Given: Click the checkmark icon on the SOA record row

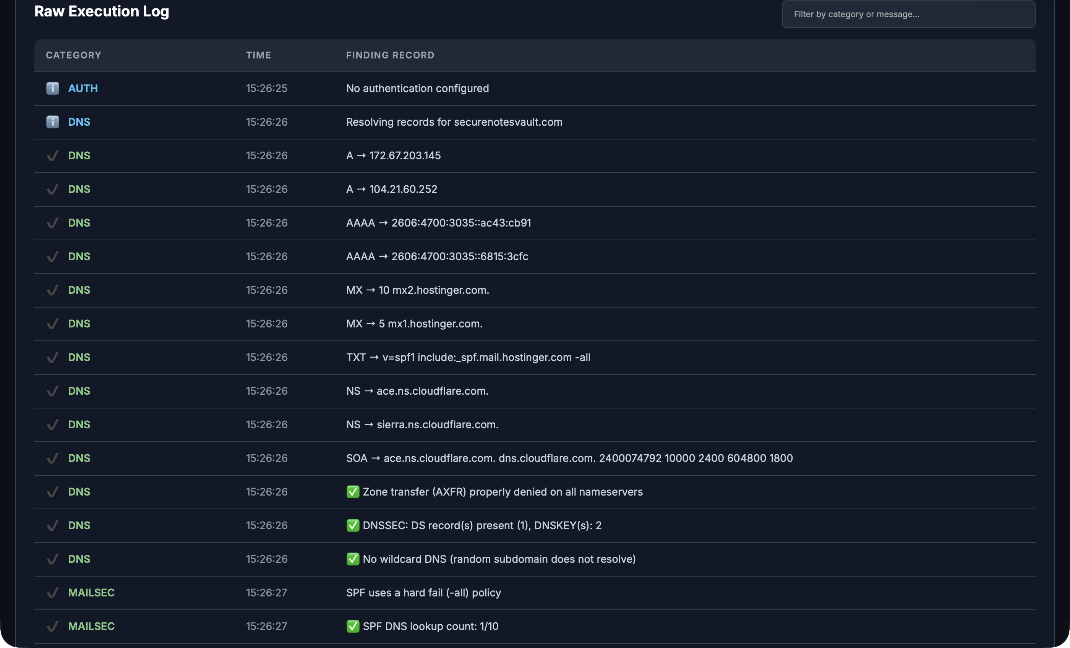Looking at the screenshot, I should pos(52,458).
